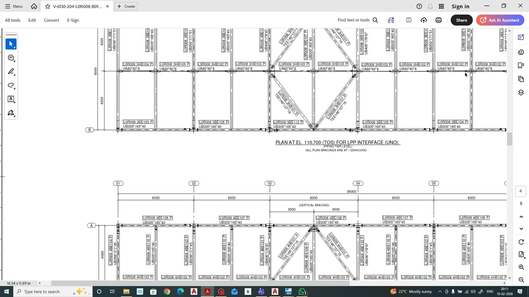Open the Convert tools
Screen dimensions: 529x297
(x=51, y=20)
